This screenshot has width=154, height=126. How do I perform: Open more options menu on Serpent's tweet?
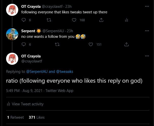coord(147,31)
